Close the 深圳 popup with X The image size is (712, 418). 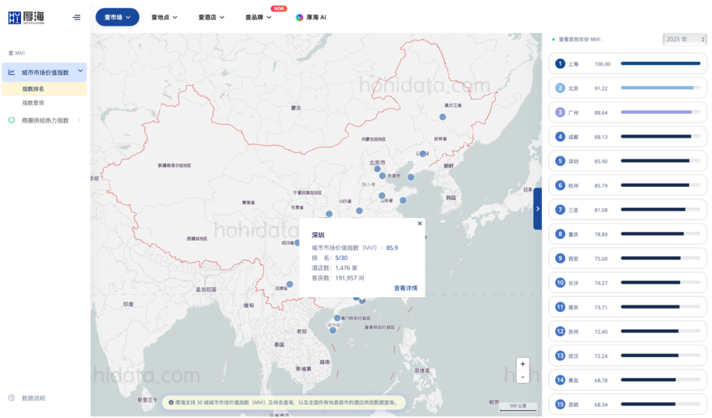coord(419,223)
